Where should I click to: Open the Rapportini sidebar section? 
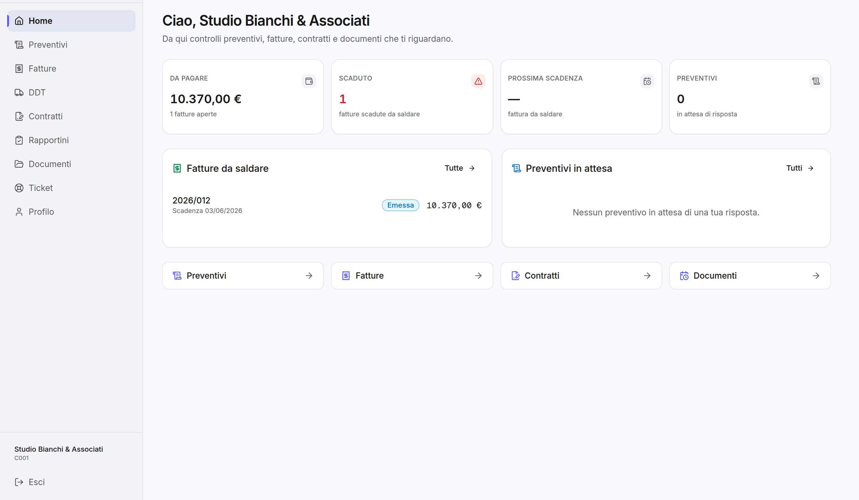point(71,140)
